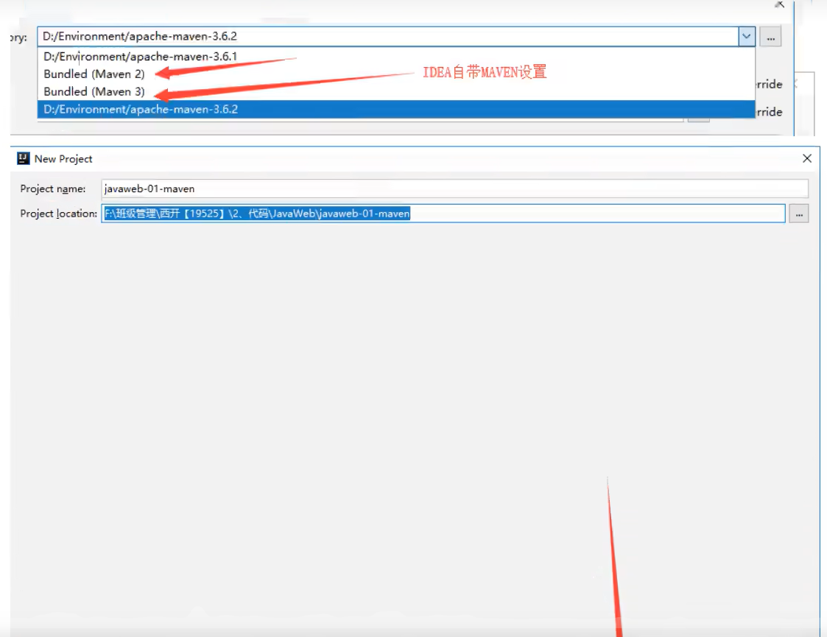Click the Project location input field
The height and width of the screenshot is (637, 827).
pos(443,214)
